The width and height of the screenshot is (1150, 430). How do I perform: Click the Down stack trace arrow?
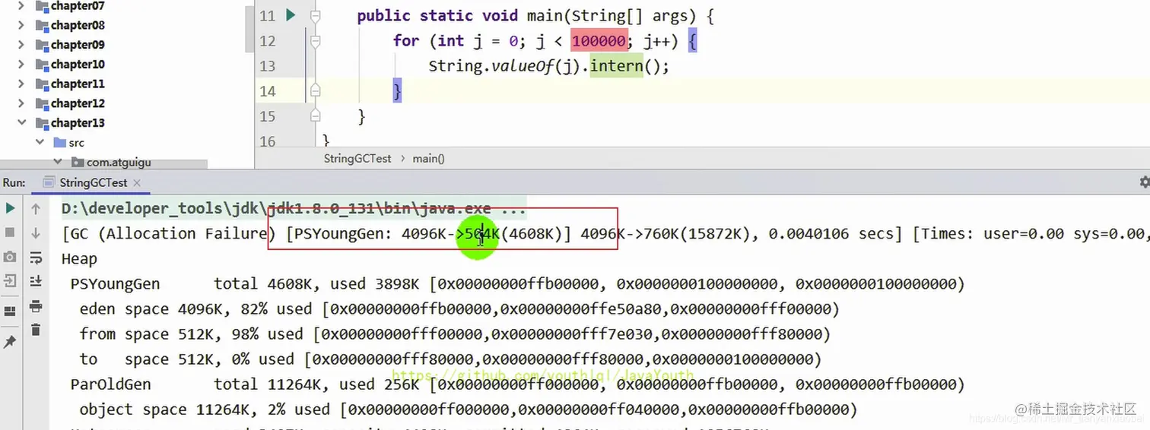coord(36,233)
